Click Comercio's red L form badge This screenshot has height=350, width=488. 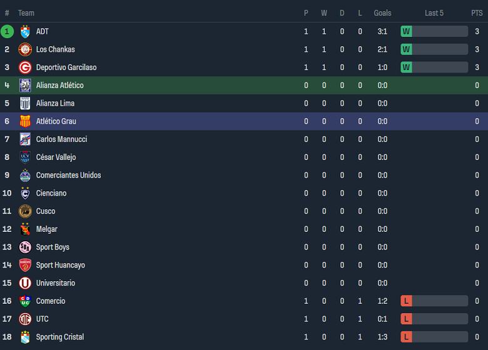point(407,301)
